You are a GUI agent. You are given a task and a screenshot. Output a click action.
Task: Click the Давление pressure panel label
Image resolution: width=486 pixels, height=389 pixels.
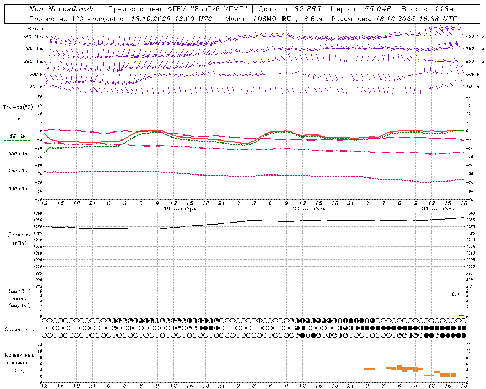coord(20,235)
